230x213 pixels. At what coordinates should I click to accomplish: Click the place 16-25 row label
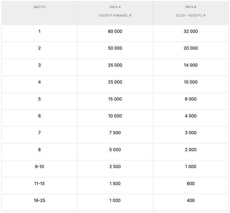coord(39,201)
